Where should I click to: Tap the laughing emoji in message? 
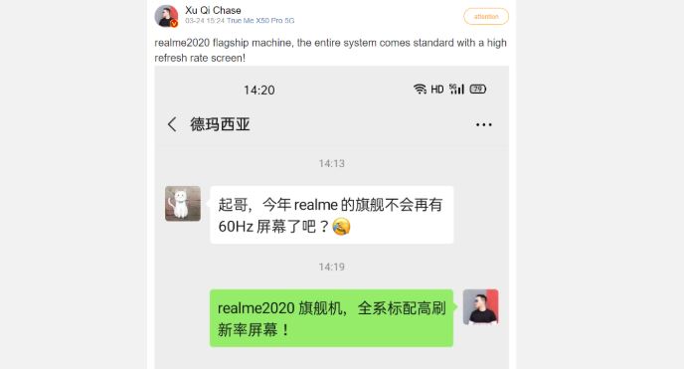tap(341, 227)
